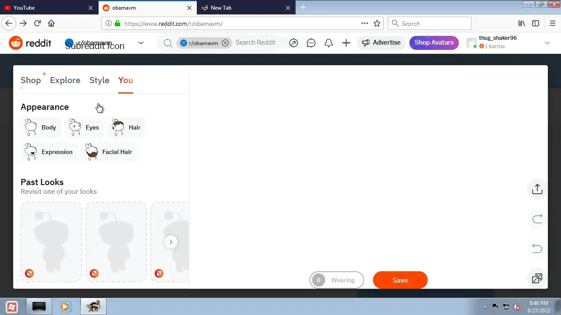
Task: Expand the subreddit dropdown chevron
Action: 141,43
